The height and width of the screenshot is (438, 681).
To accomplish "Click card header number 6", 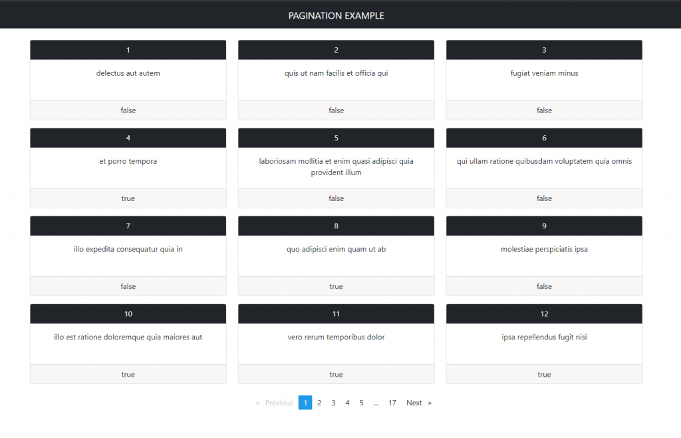I will pos(544,138).
